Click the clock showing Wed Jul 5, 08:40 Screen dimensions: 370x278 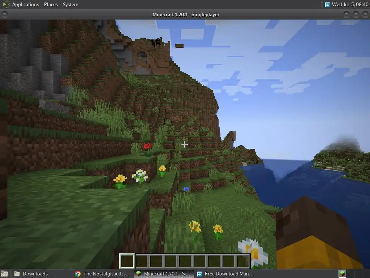[x=350, y=4]
